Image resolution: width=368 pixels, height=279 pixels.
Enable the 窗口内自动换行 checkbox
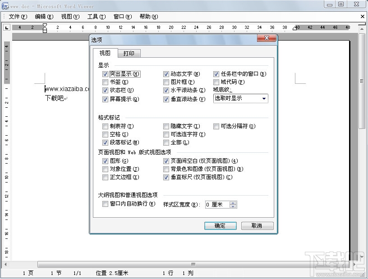[106, 204]
